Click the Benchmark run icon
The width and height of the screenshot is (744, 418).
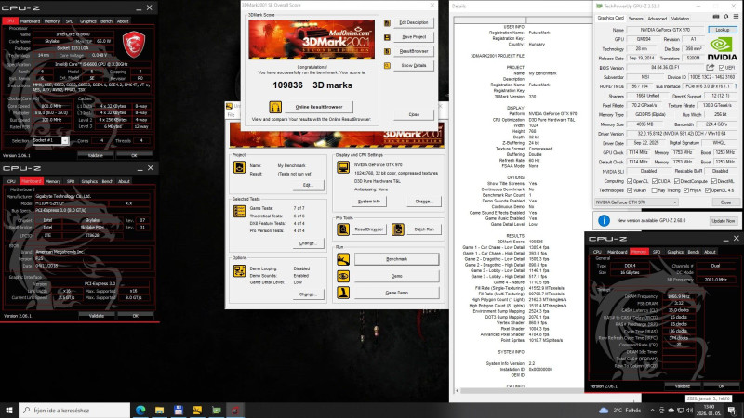point(343,259)
